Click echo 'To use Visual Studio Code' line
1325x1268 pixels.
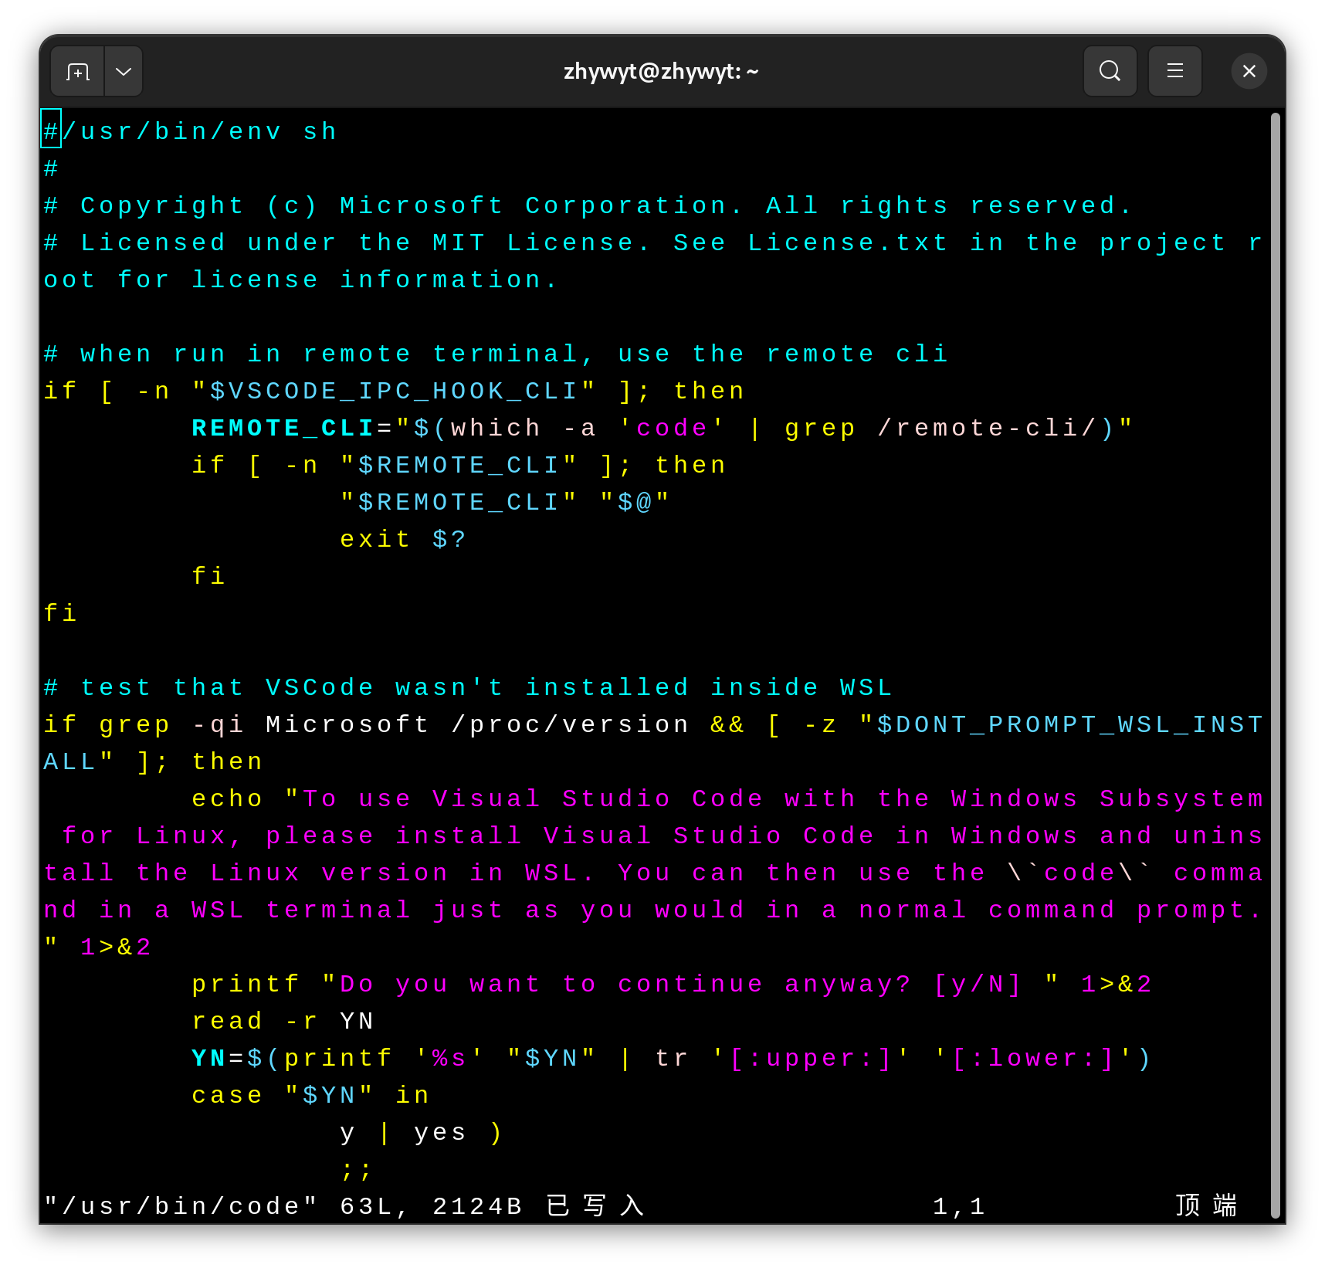pos(727,798)
